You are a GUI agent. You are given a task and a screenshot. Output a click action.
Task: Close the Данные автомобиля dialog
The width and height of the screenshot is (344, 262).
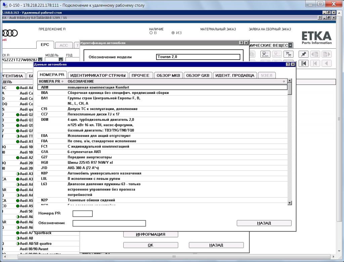coord(293,64)
